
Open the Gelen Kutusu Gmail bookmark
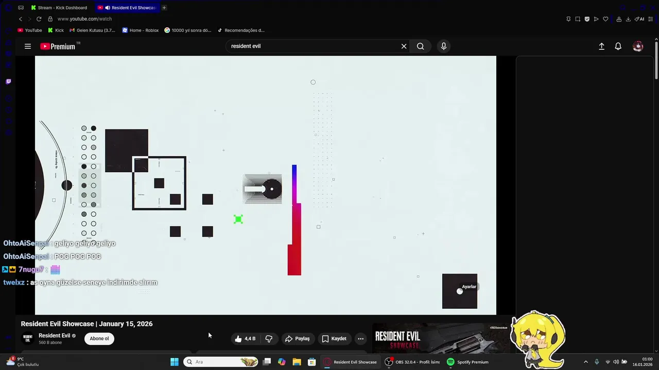93,30
